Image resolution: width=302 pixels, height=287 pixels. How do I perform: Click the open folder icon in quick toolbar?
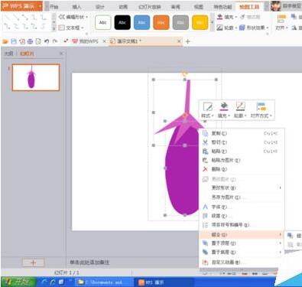point(5,41)
